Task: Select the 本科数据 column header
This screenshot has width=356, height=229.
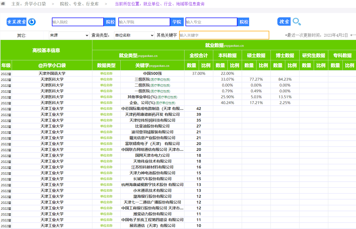Action: [227, 55]
